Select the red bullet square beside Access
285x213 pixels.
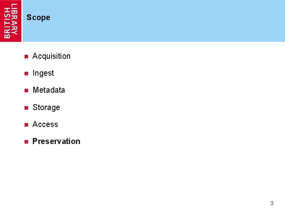25,125
